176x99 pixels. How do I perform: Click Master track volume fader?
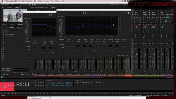click(168, 54)
